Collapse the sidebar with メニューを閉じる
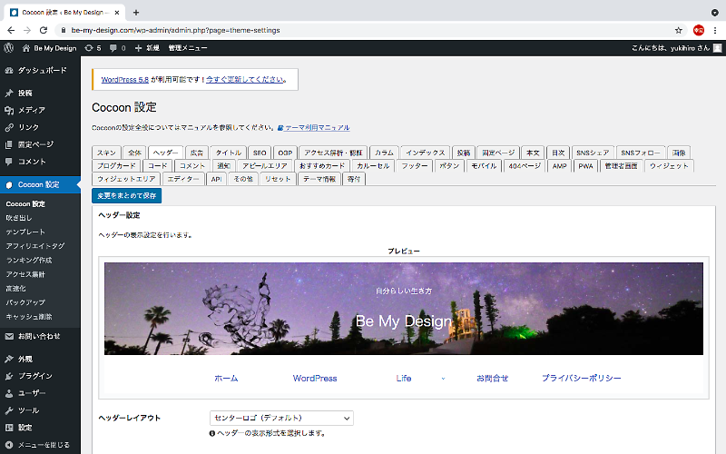 click(x=43, y=445)
